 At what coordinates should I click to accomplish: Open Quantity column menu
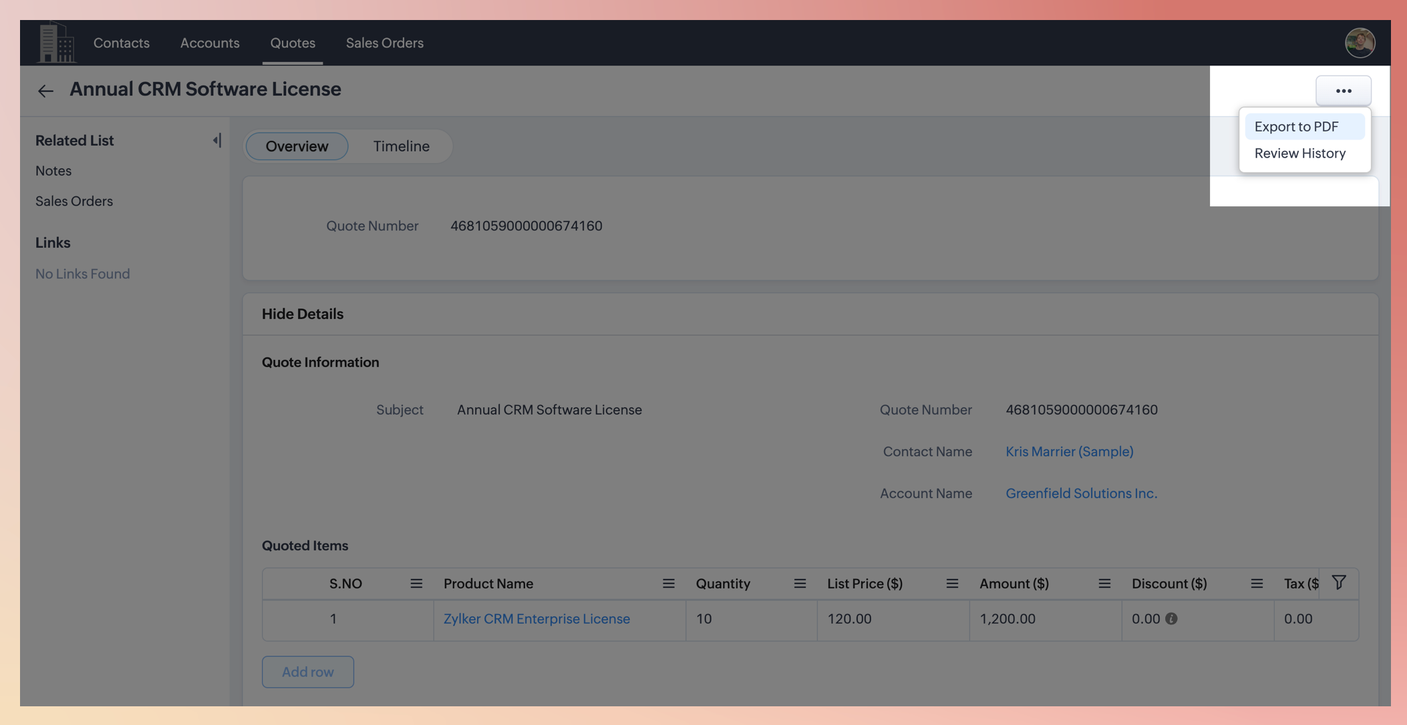pyautogui.click(x=800, y=583)
